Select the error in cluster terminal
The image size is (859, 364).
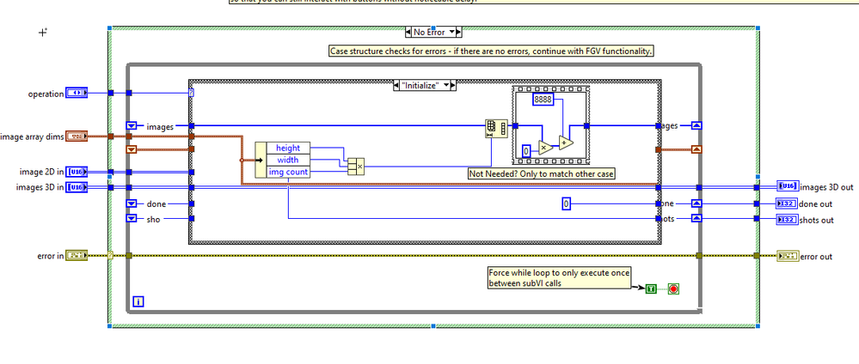tap(77, 255)
